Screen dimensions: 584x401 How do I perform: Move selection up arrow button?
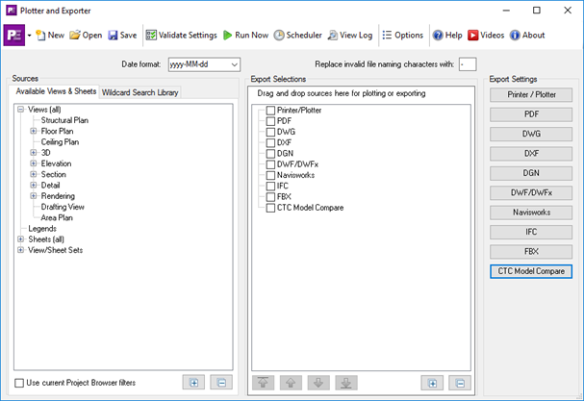291,383
